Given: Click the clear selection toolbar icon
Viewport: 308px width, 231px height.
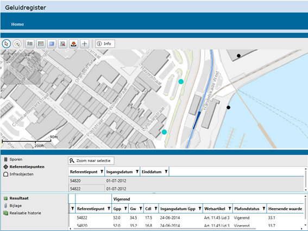Looking at the screenshot, I should [62, 43].
